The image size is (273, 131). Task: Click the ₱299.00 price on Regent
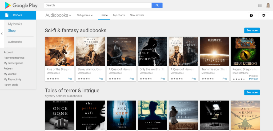click(x=254, y=79)
